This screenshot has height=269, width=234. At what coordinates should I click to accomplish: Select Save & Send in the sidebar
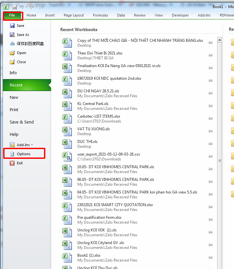(x=22, y=122)
